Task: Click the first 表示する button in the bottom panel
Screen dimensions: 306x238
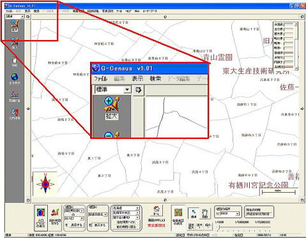Action: (x=77, y=225)
